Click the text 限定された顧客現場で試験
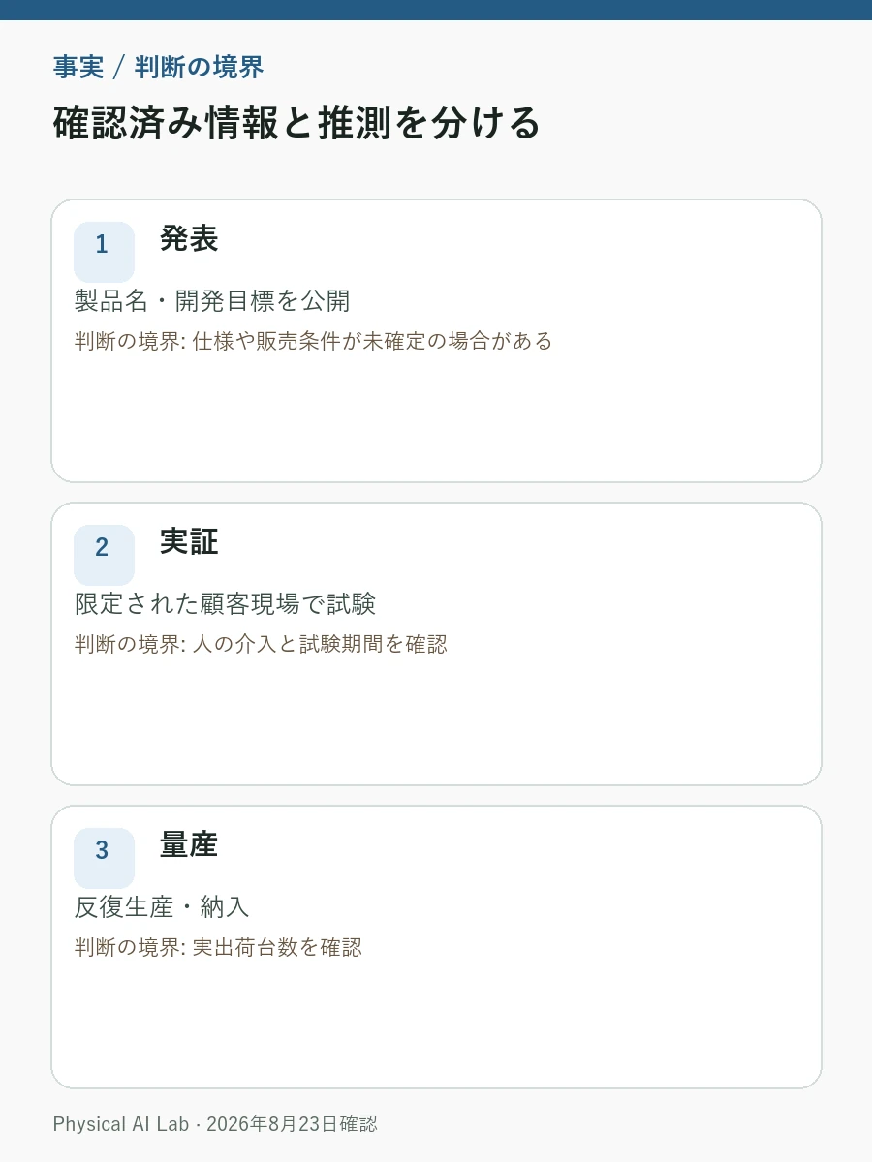 tap(225, 604)
